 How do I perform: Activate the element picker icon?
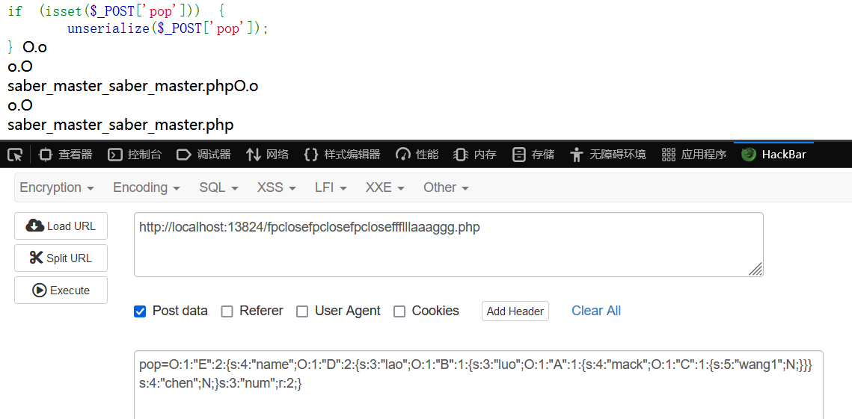(x=15, y=155)
